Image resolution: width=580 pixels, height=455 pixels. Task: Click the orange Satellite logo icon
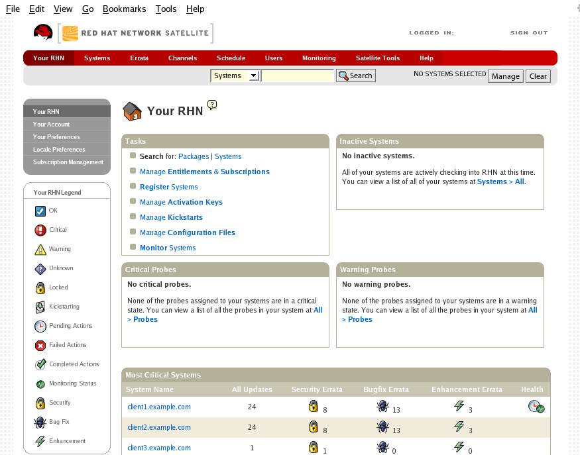[70, 33]
